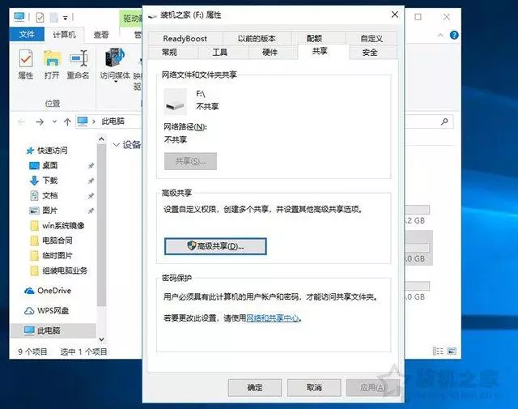Click the back arrow in Explorer navigation
The image size is (518, 409).
point(22,122)
